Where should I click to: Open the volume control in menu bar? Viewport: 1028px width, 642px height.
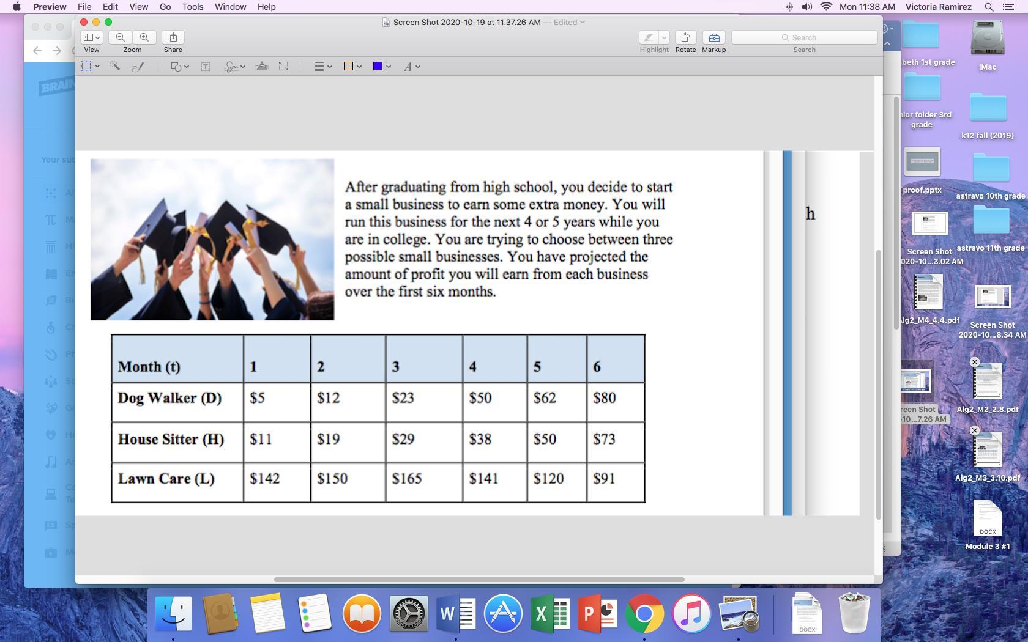(807, 7)
